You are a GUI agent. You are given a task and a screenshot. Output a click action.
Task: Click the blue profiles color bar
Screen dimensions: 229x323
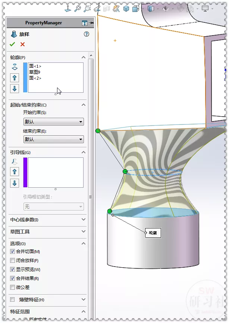(25, 77)
